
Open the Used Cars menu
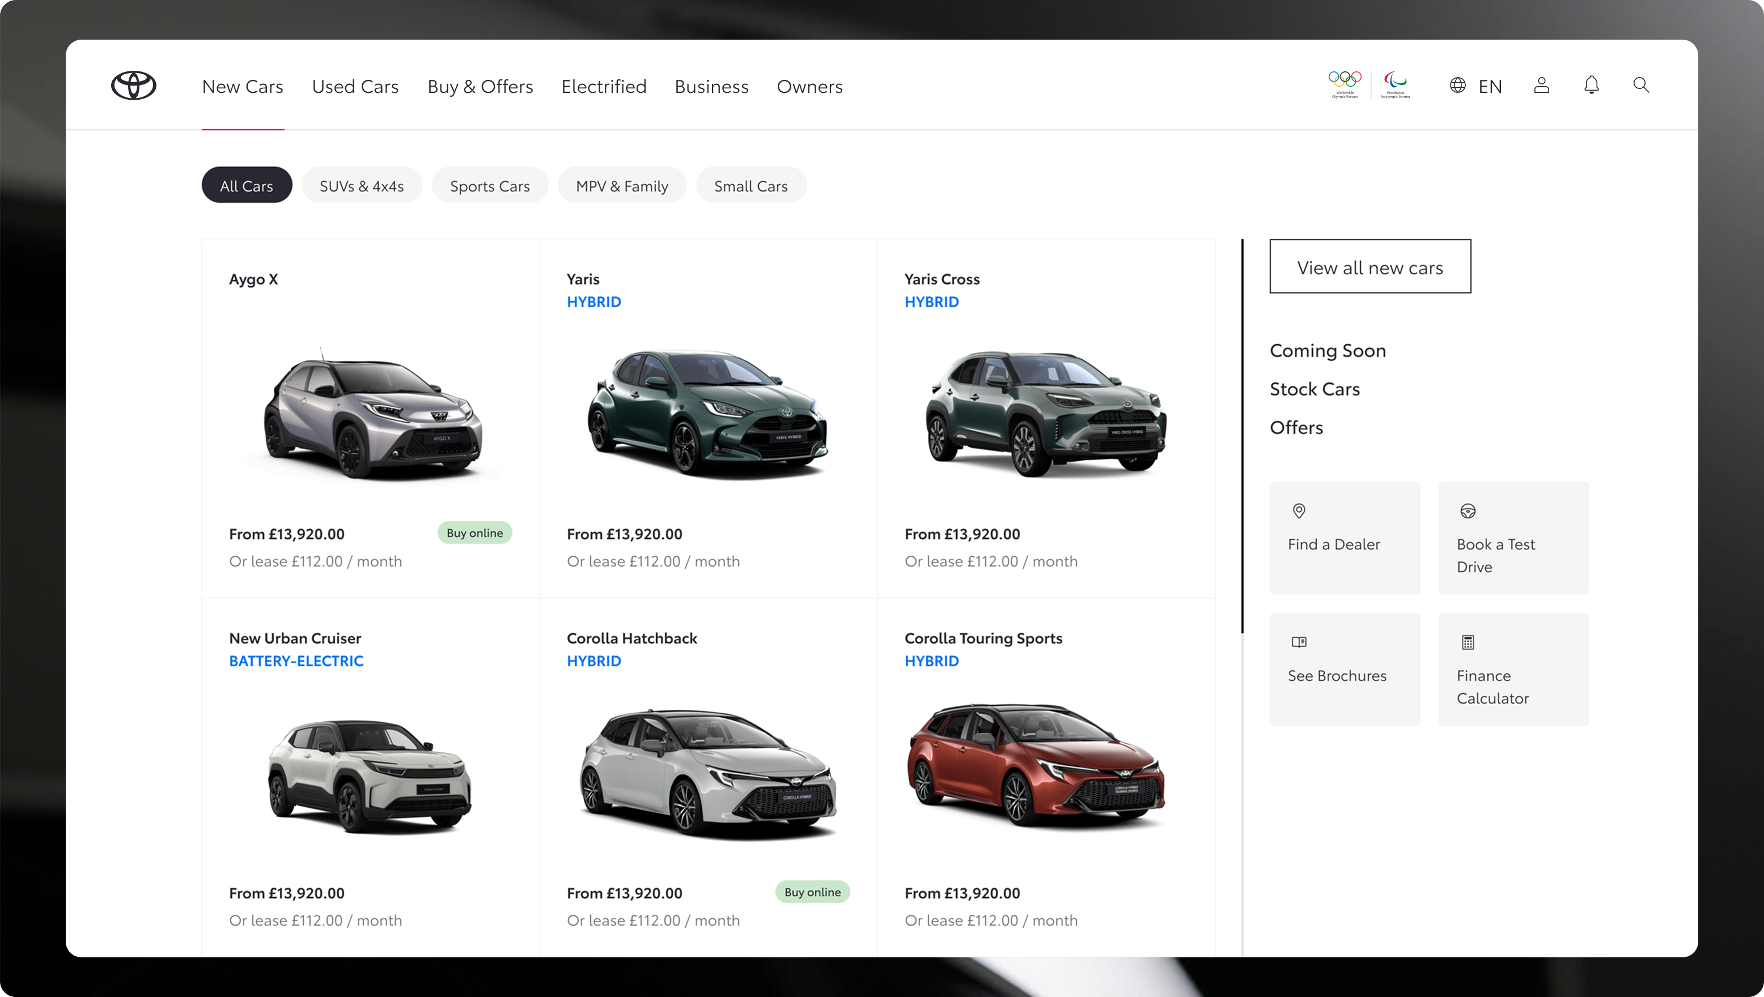pyautogui.click(x=355, y=86)
